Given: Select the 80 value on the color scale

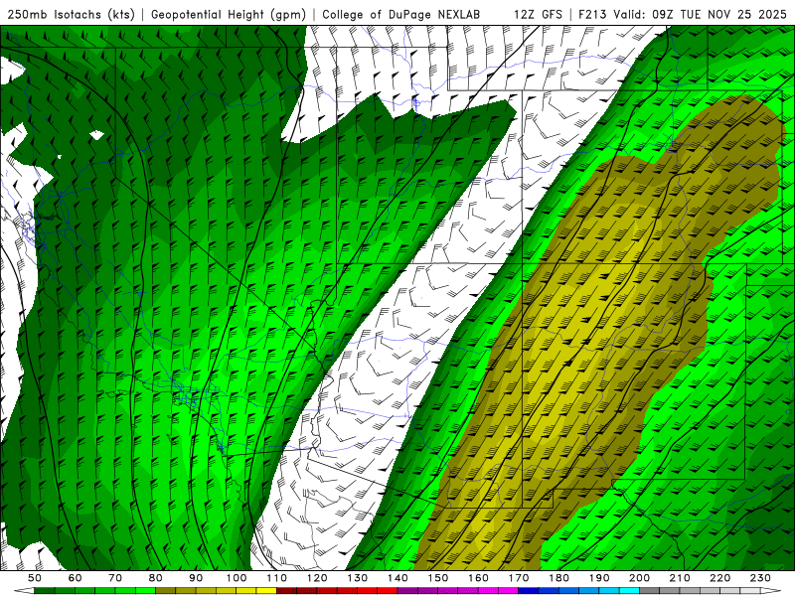Looking at the screenshot, I should (156, 578).
